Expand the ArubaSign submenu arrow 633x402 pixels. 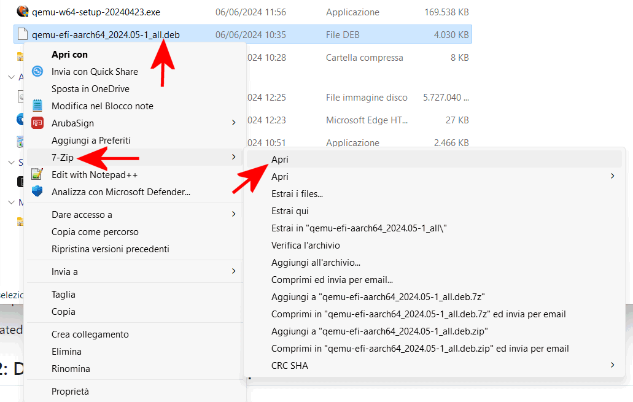click(x=233, y=123)
